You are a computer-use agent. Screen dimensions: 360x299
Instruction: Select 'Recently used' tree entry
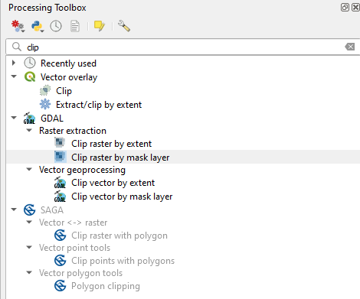pos(68,63)
